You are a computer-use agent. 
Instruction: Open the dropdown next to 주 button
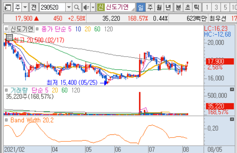25,7
